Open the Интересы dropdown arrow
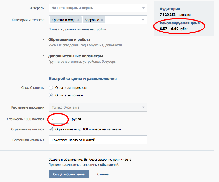 point(143,8)
